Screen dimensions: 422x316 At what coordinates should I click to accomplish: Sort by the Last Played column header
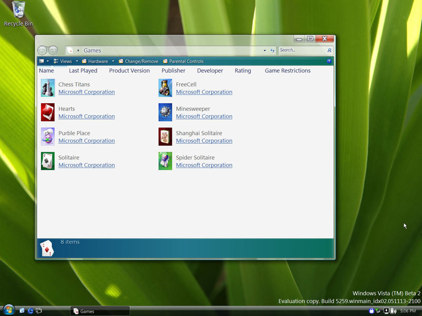point(83,71)
